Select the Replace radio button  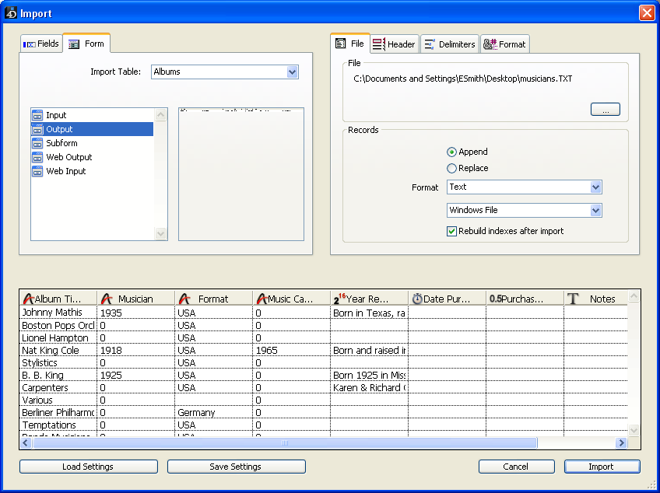click(451, 168)
